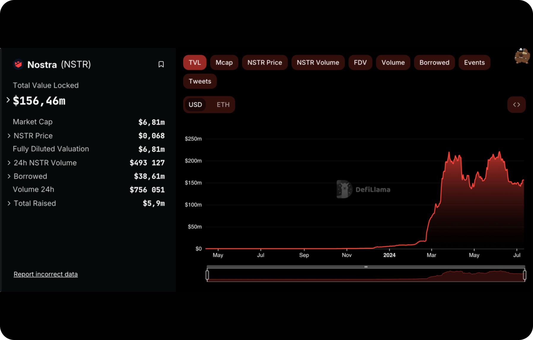
Task: Toggle the FDV chart series
Action: tap(360, 63)
